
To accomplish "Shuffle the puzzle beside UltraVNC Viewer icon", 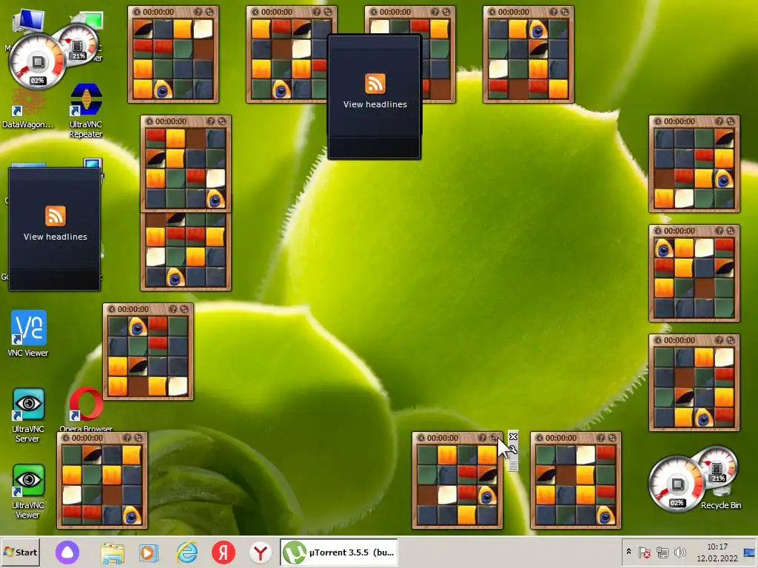I will point(138,438).
